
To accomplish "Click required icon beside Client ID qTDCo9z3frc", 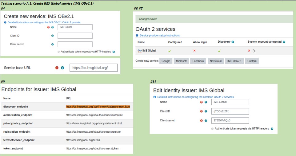I will point(202,111).
